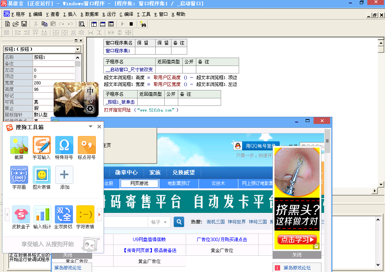Open the 数据库 menu
The image size is (385, 272).
pyautogui.click(x=89, y=14)
